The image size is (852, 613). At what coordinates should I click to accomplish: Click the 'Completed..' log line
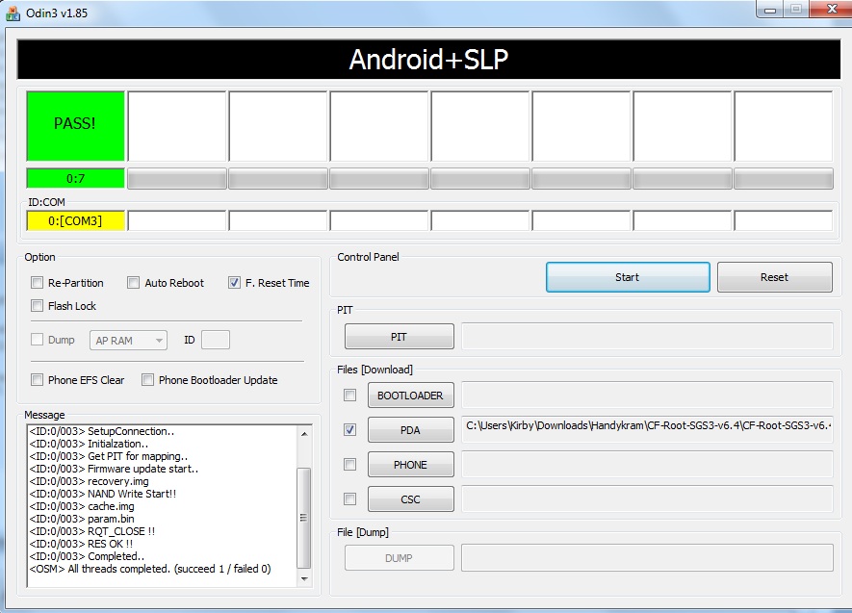(x=87, y=556)
